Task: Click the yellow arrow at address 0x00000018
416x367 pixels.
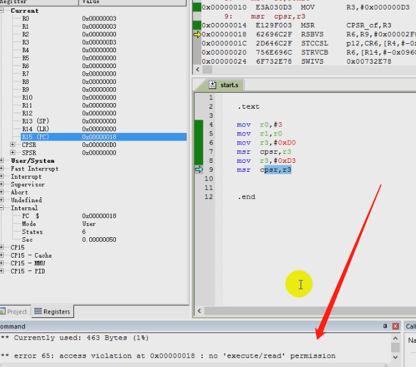Action: [197, 34]
